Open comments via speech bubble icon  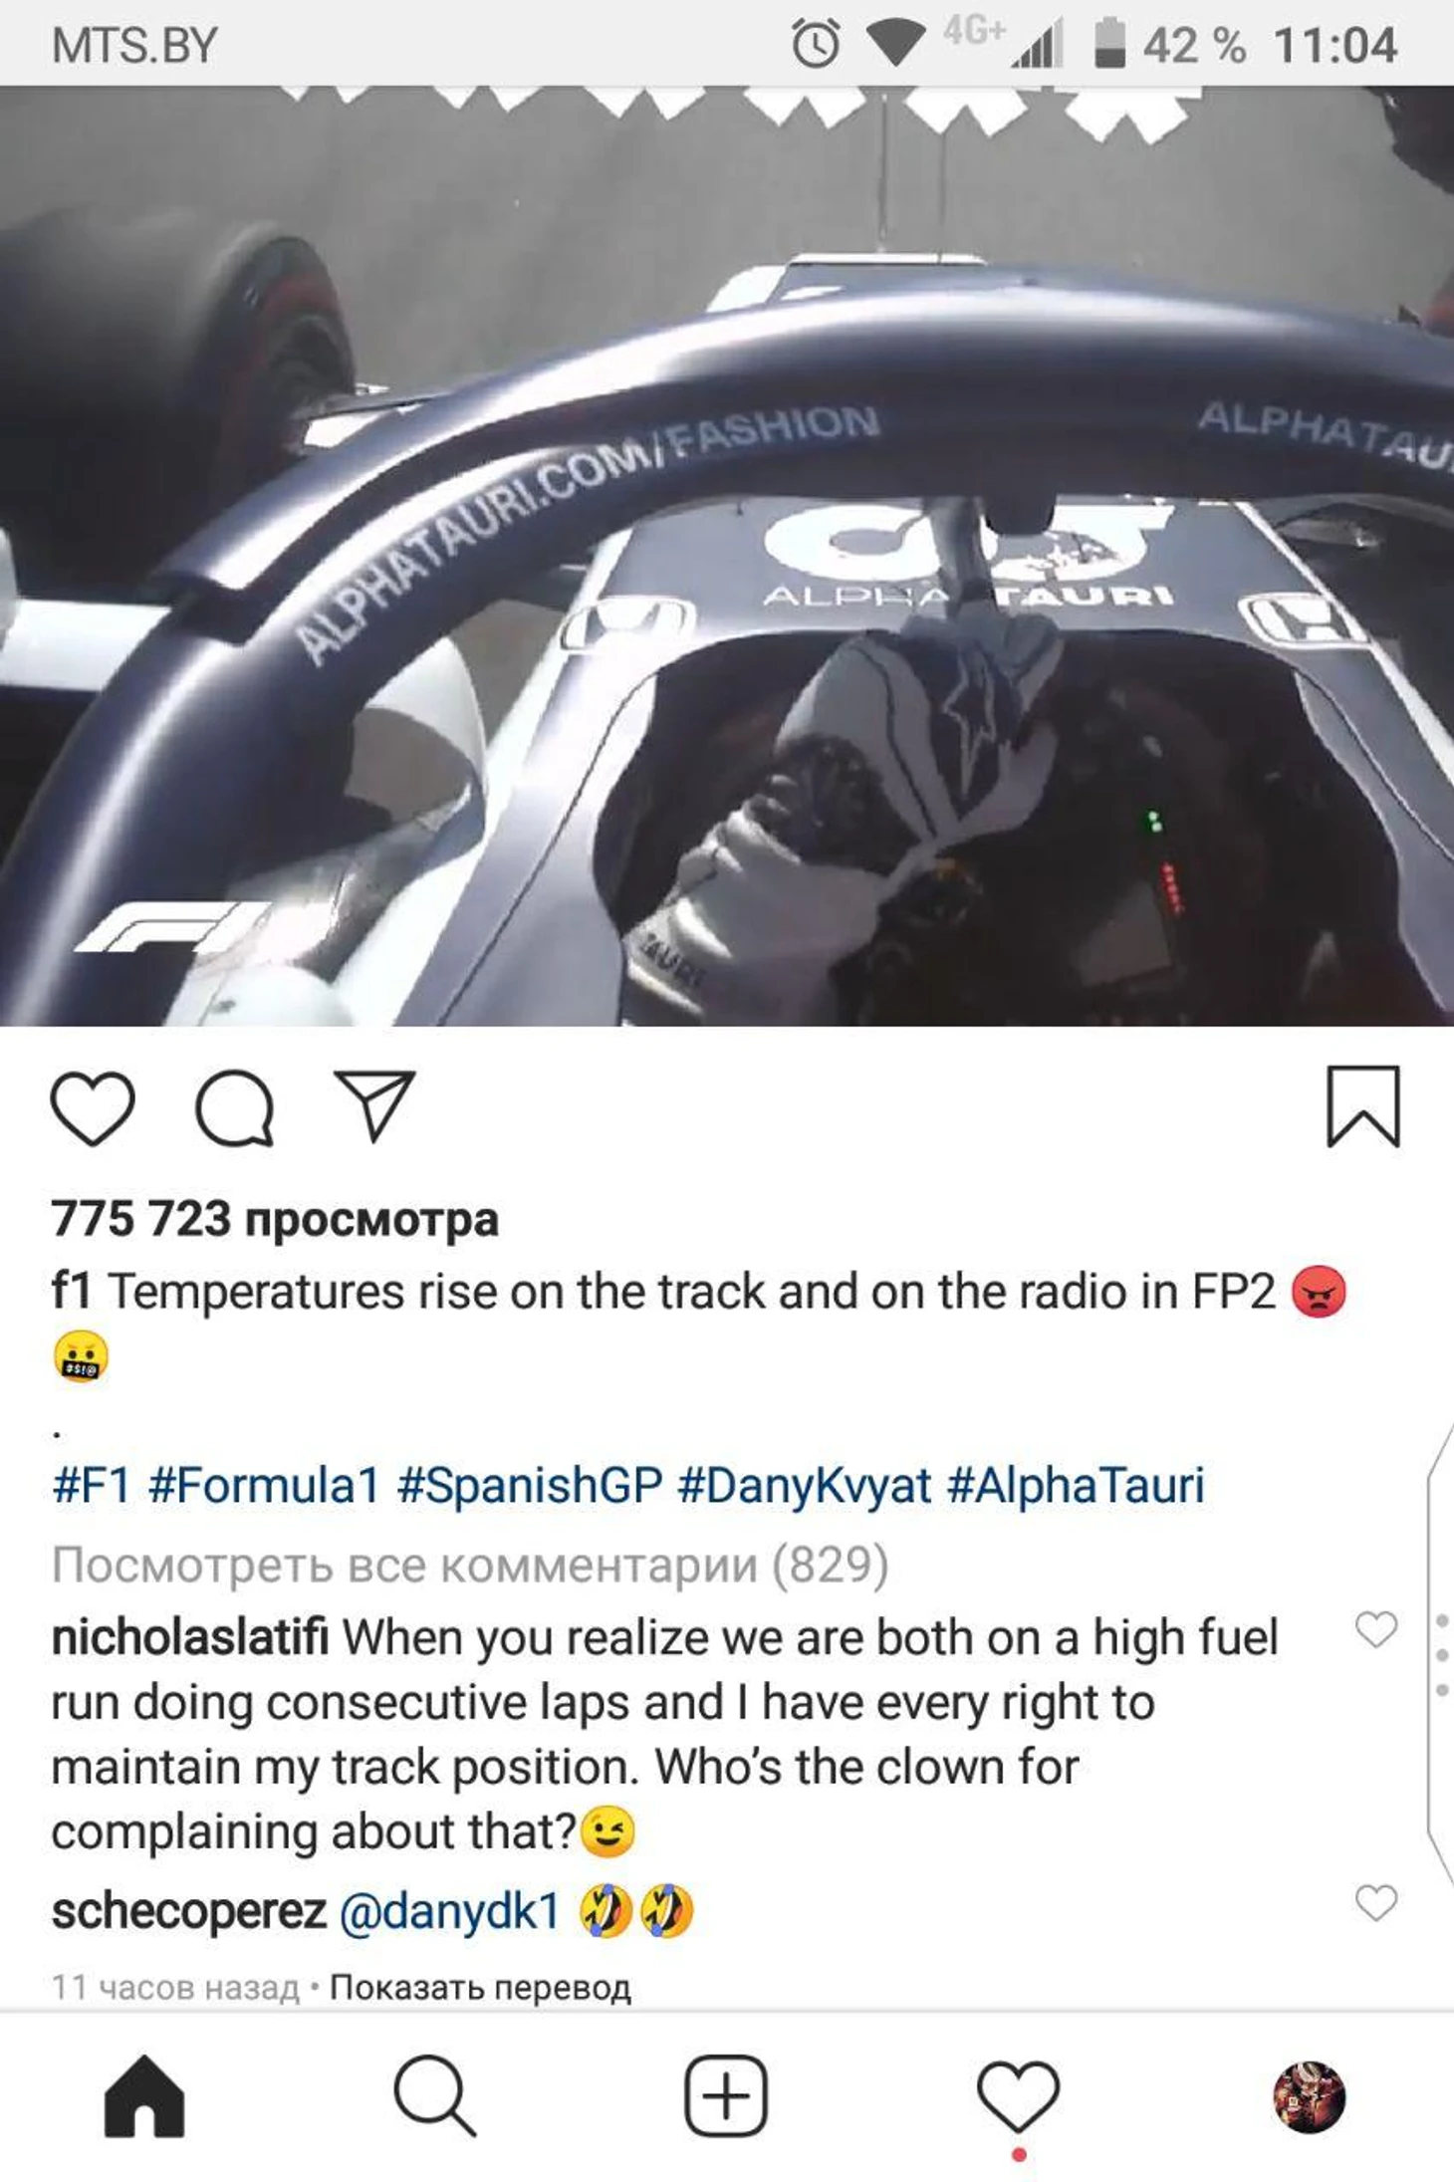(x=235, y=1107)
